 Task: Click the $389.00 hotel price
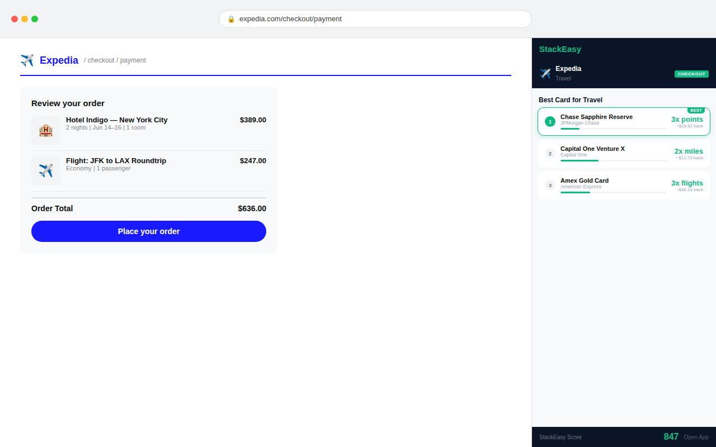253,120
